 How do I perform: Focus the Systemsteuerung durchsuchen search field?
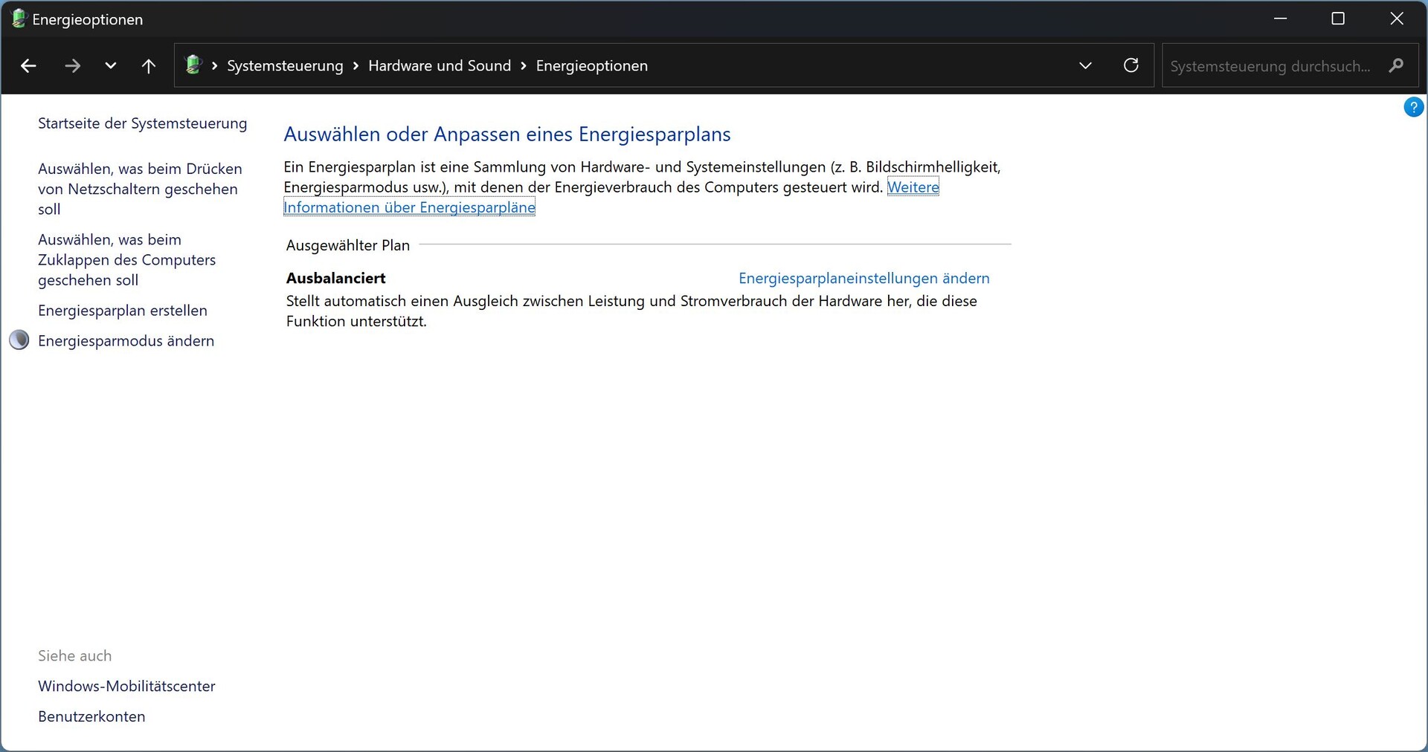(1270, 66)
